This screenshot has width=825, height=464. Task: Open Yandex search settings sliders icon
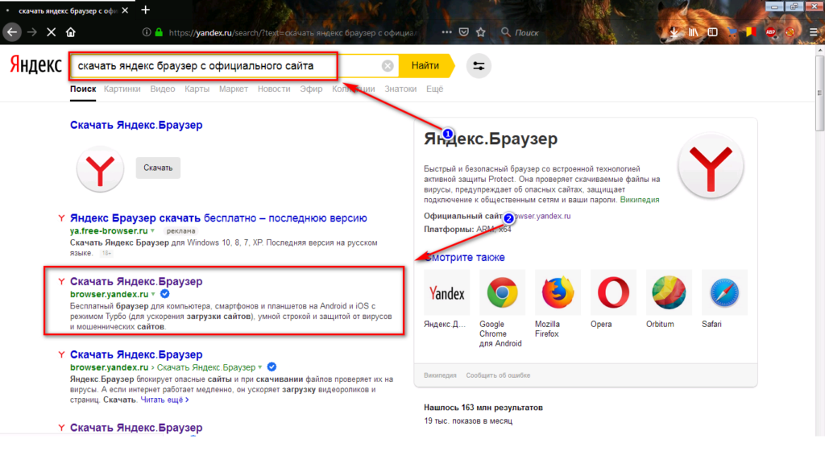(479, 66)
